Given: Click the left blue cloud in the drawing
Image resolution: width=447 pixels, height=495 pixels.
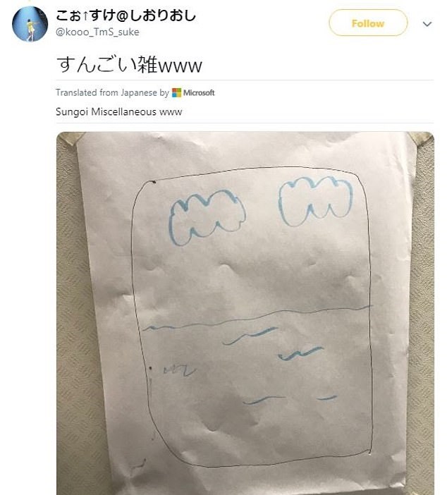Looking at the screenshot, I should pyautogui.click(x=207, y=217).
